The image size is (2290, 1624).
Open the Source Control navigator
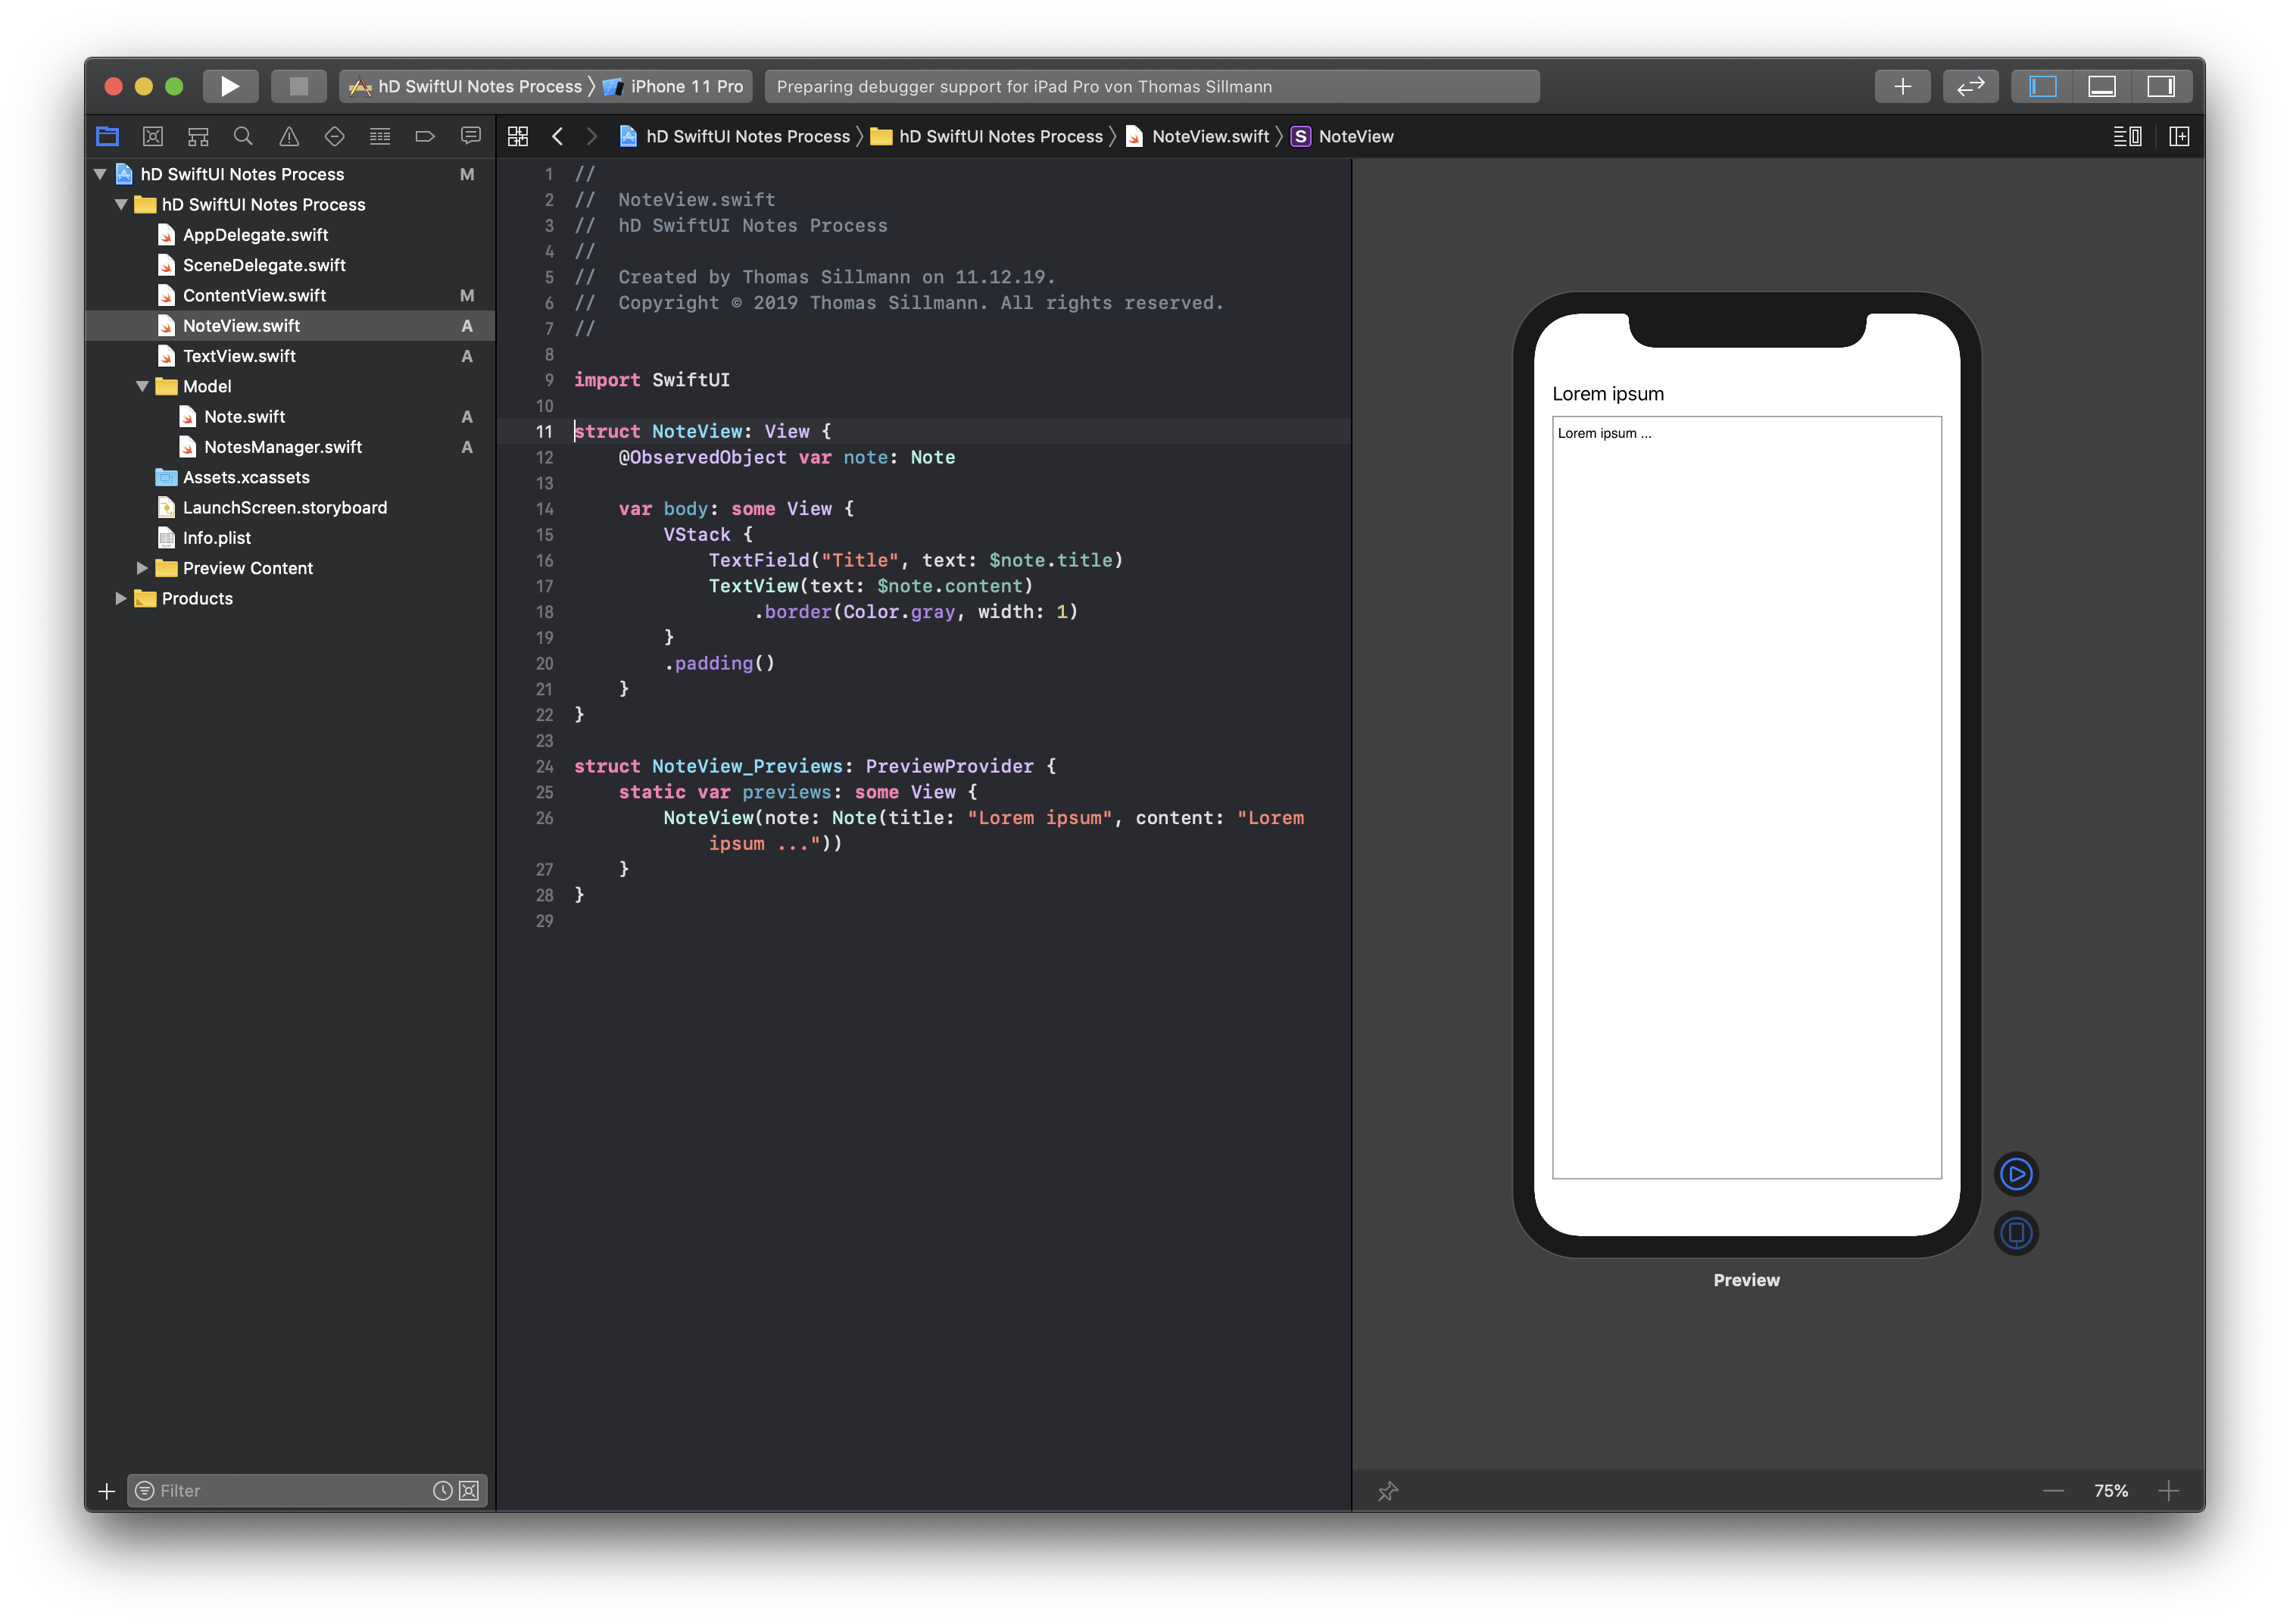pyautogui.click(x=153, y=136)
